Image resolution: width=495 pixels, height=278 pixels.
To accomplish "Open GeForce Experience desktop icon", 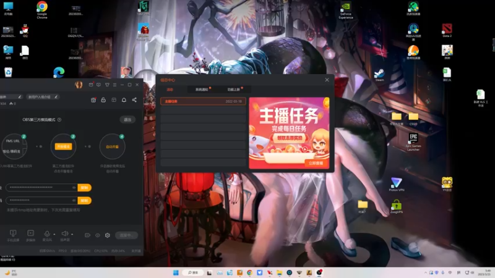I will tap(346, 11).
